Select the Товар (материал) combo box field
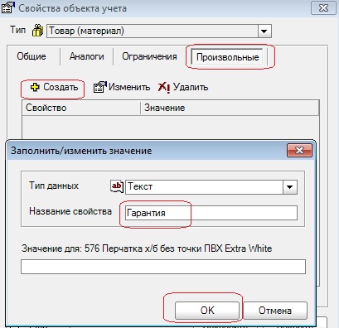 click(159, 31)
